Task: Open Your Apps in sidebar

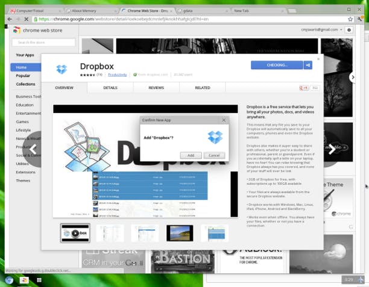Action: [25, 55]
